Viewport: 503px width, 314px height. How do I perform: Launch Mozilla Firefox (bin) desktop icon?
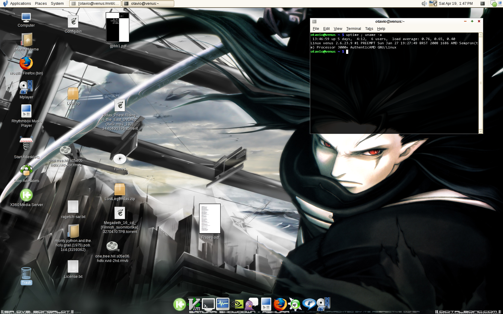[26, 63]
